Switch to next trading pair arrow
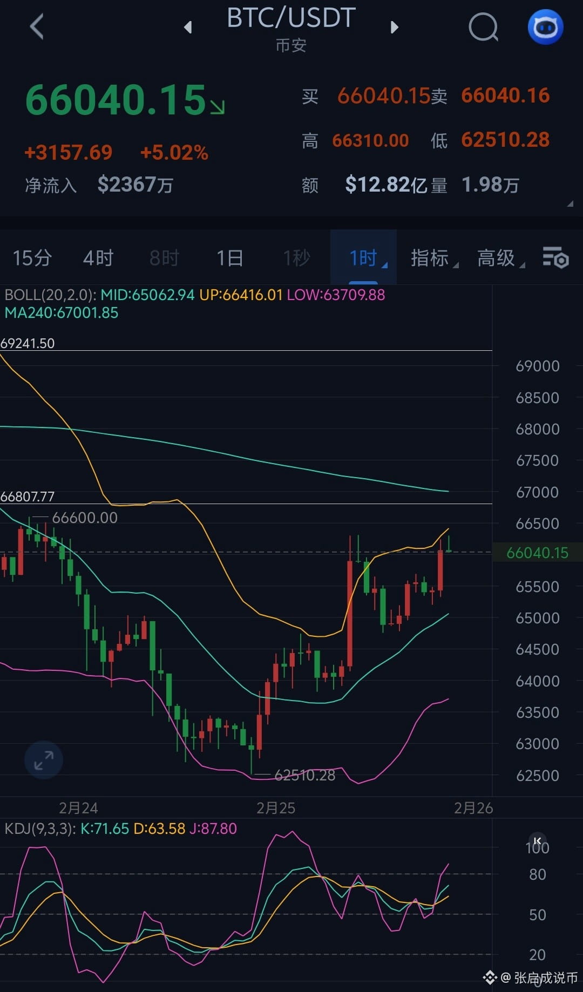Image resolution: width=583 pixels, height=992 pixels. [x=395, y=27]
